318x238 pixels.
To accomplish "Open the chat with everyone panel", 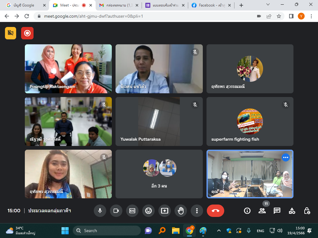I will tap(277, 211).
